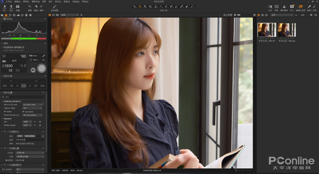The width and height of the screenshot is (319, 174).
Task: Click the white balance eyedropper icon
Action: point(43,56)
